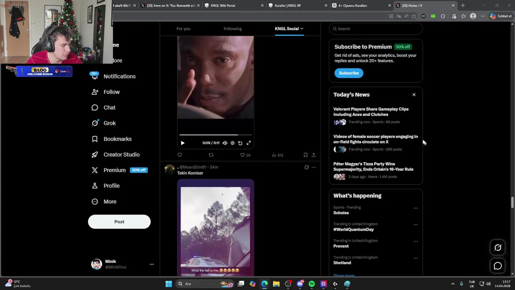Open Bookmarks in the sidebar
515x290 pixels.
point(111,139)
